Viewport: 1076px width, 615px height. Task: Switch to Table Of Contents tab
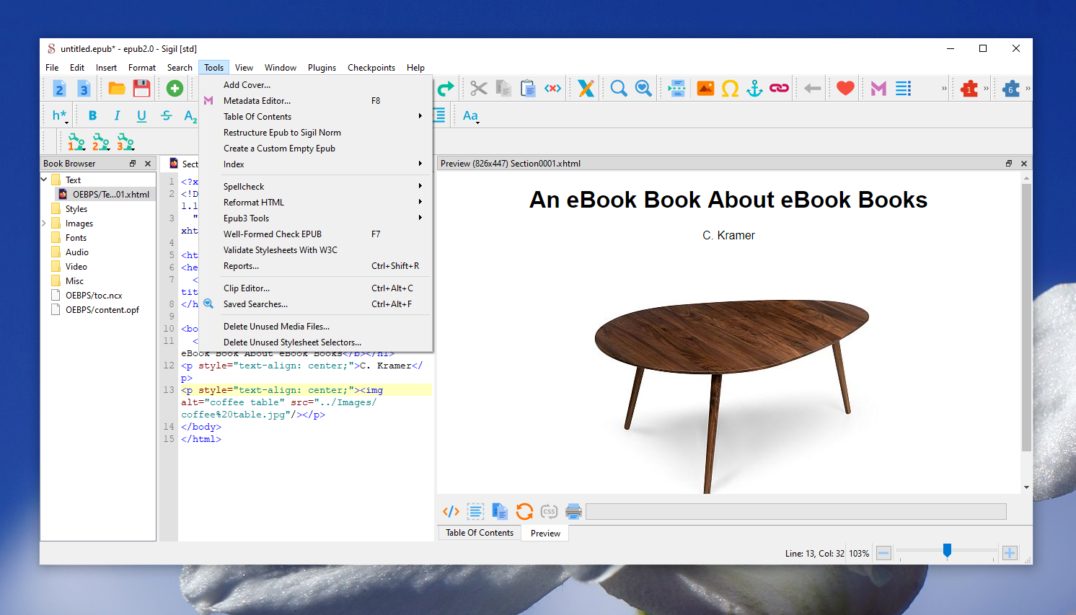click(x=480, y=533)
